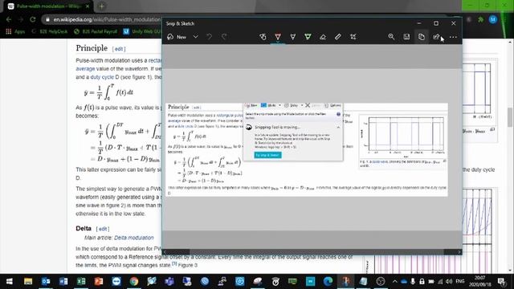
Task: Open the See more menu in Snip & Sketch
Action: pyautogui.click(x=453, y=37)
